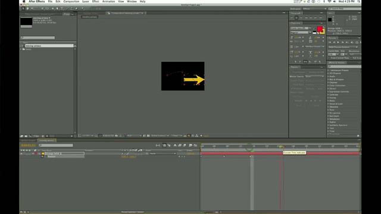Click the timeline current timecode display

[x=29, y=145]
